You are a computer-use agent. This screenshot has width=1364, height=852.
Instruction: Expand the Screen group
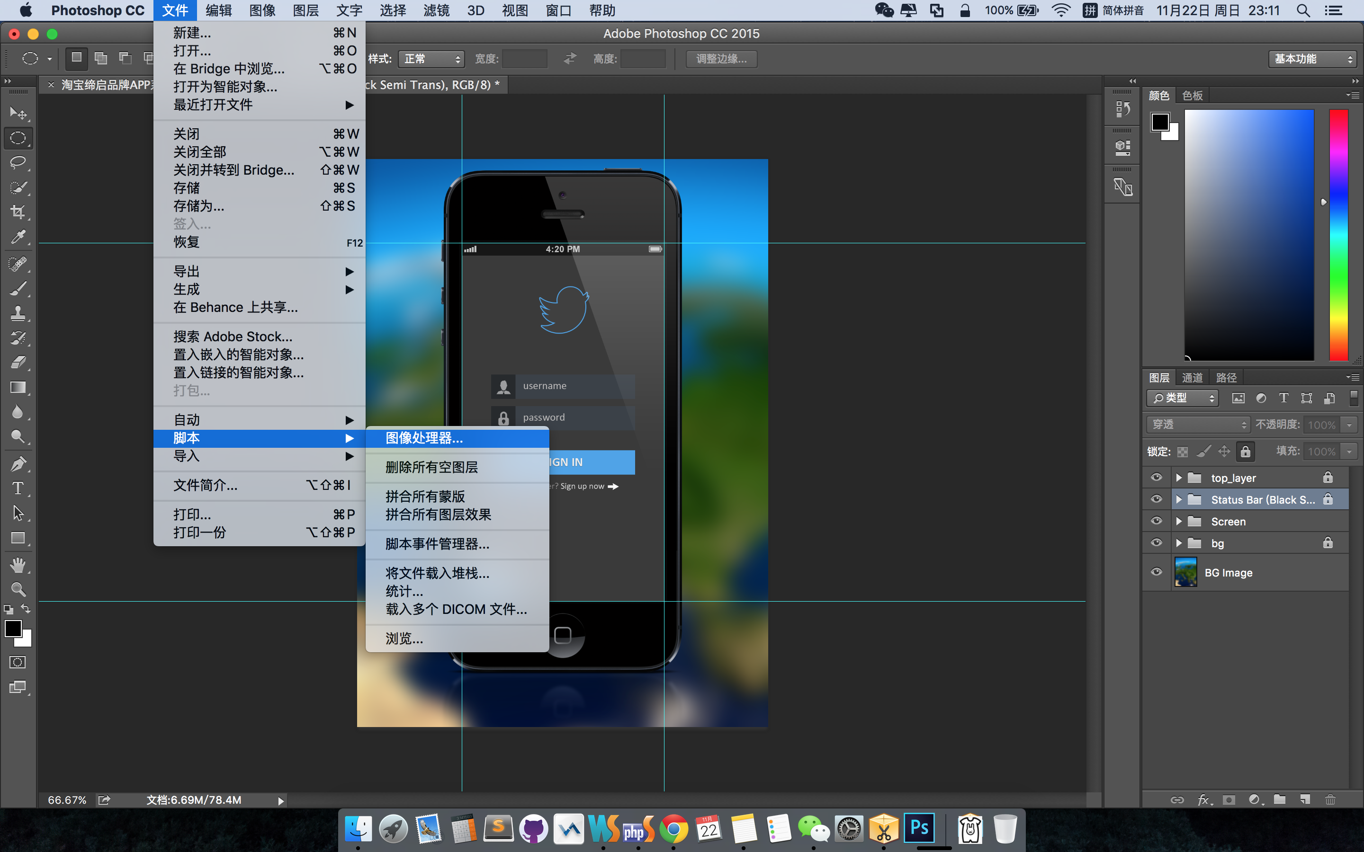(x=1178, y=521)
